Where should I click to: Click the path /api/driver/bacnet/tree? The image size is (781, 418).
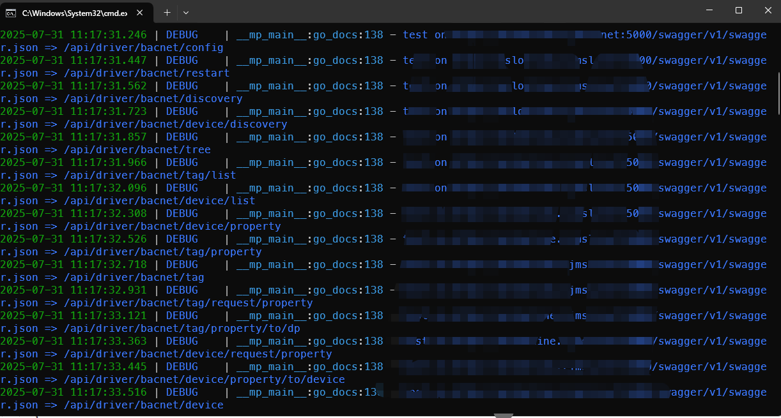coord(137,150)
